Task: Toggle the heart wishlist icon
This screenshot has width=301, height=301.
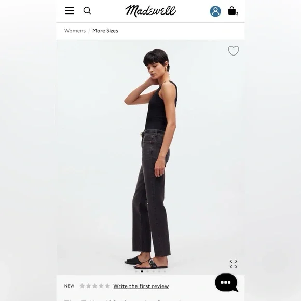Action: click(234, 51)
